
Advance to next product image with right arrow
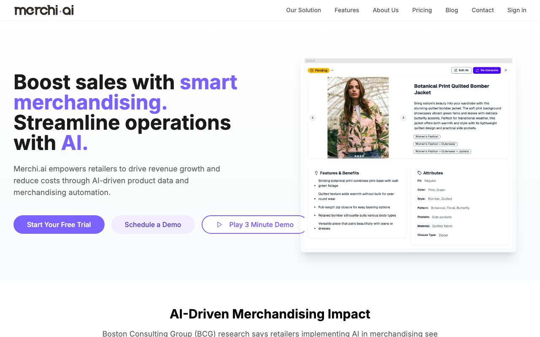(403, 118)
